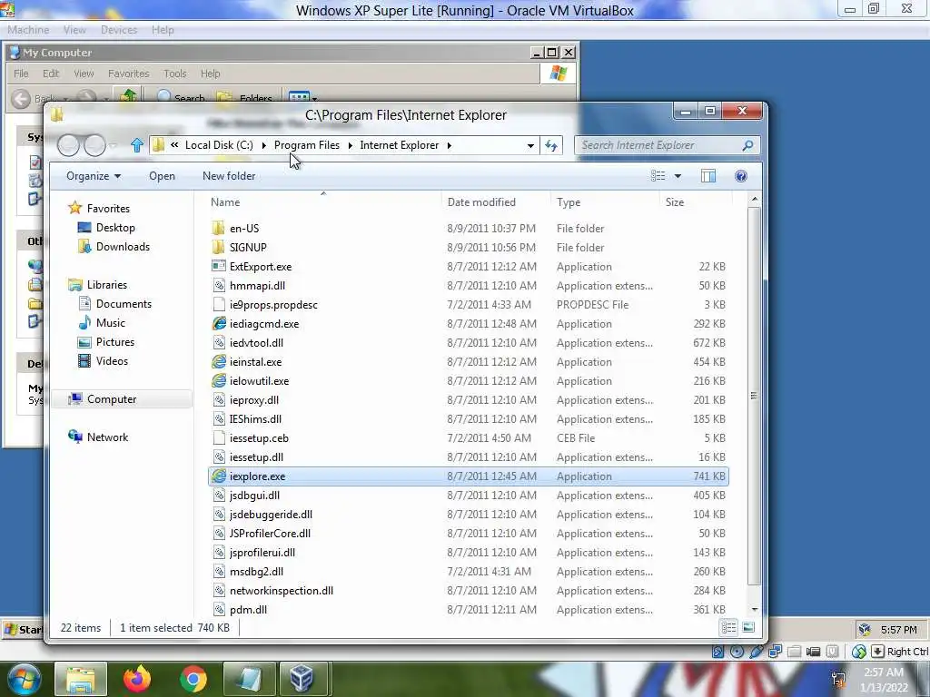
Task: Click the Open button in toolbar
Action: [162, 176]
